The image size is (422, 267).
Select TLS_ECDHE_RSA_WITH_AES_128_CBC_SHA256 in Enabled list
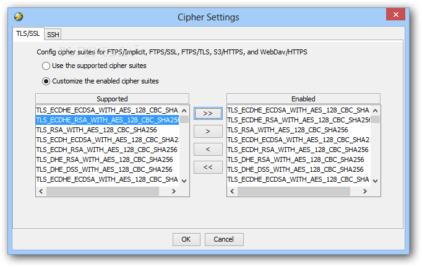(x=299, y=120)
